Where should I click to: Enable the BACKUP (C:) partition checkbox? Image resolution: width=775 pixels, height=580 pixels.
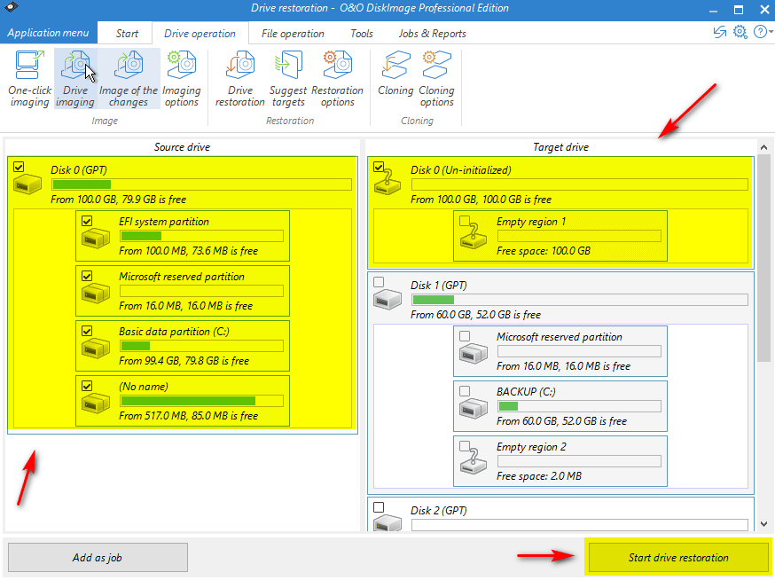pyautogui.click(x=465, y=390)
